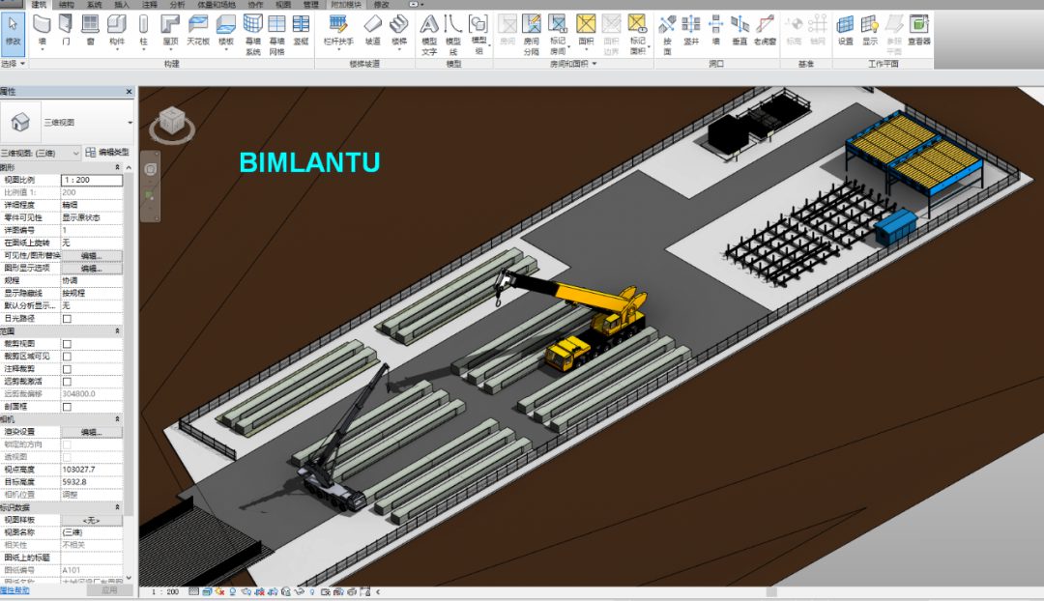This screenshot has width=1044, height=601.
Task: Choose the Model Text (模型文字) tool
Action: coord(429,35)
